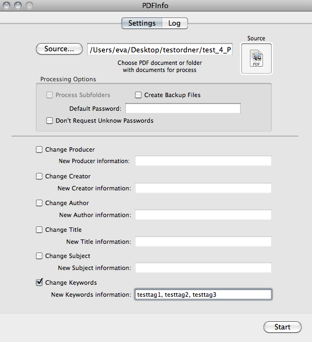Check the Change Author option

[x=39, y=203]
